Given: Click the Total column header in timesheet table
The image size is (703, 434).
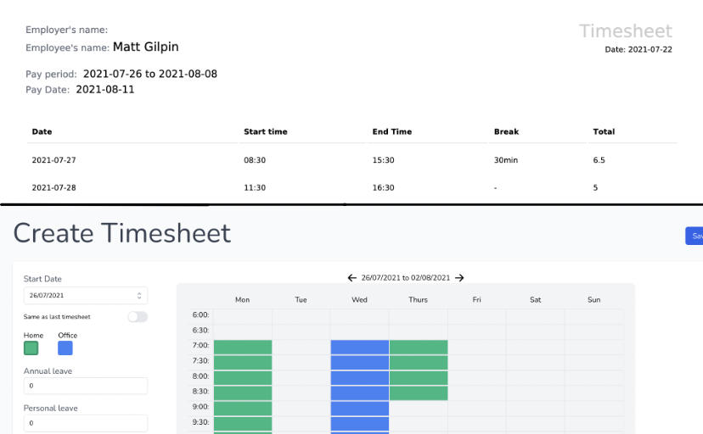Looking at the screenshot, I should pyautogui.click(x=604, y=132).
